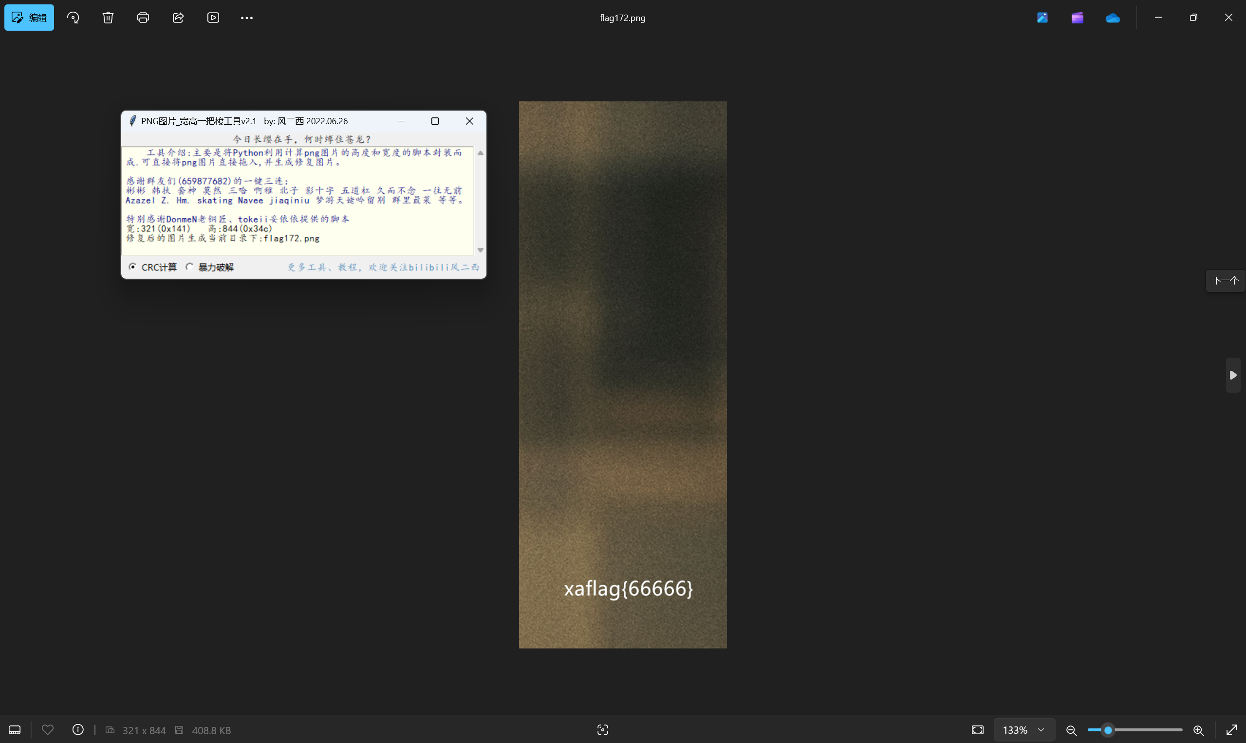
Task: Click the file size disk icon beside 408.8 KB
Action: tap(179, 730)
